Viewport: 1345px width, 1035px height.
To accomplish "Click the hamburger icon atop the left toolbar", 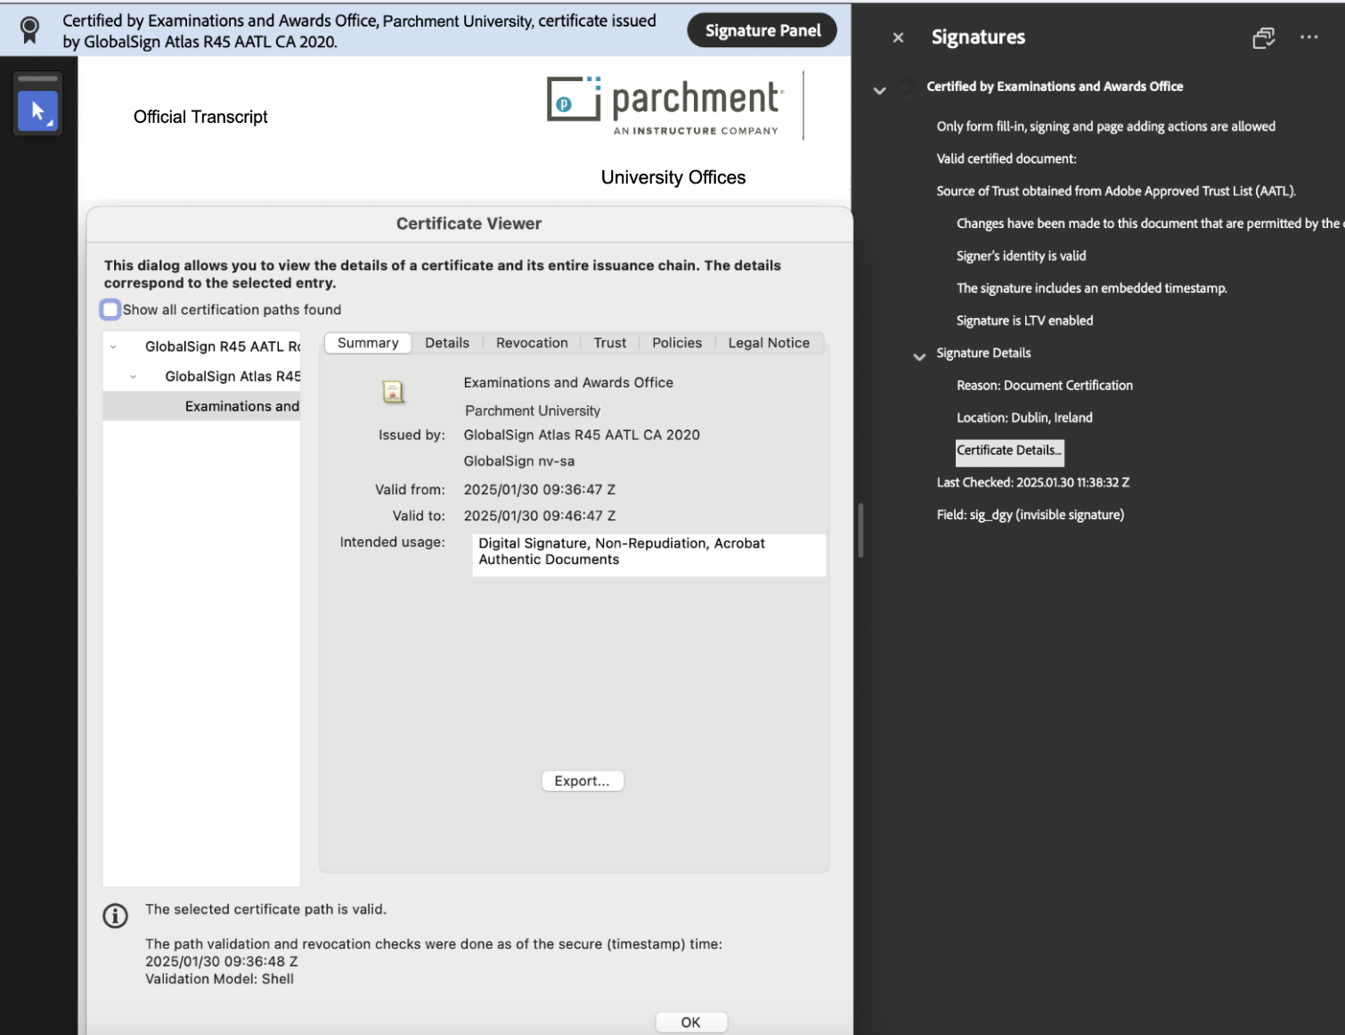I will click(37, 78).
